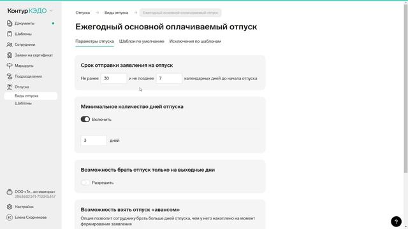Click the organization name in sidebar
This screenshot has height=229, width=408.
click(x=35, y=191)
